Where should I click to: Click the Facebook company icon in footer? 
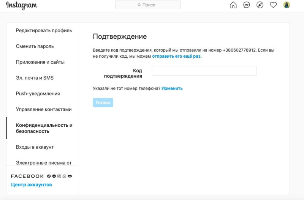tap(49, 176)
